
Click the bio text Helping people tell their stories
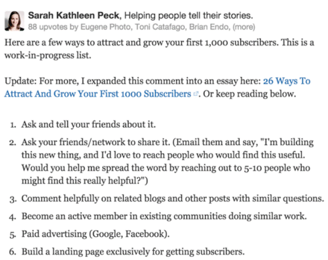(188, 15)
